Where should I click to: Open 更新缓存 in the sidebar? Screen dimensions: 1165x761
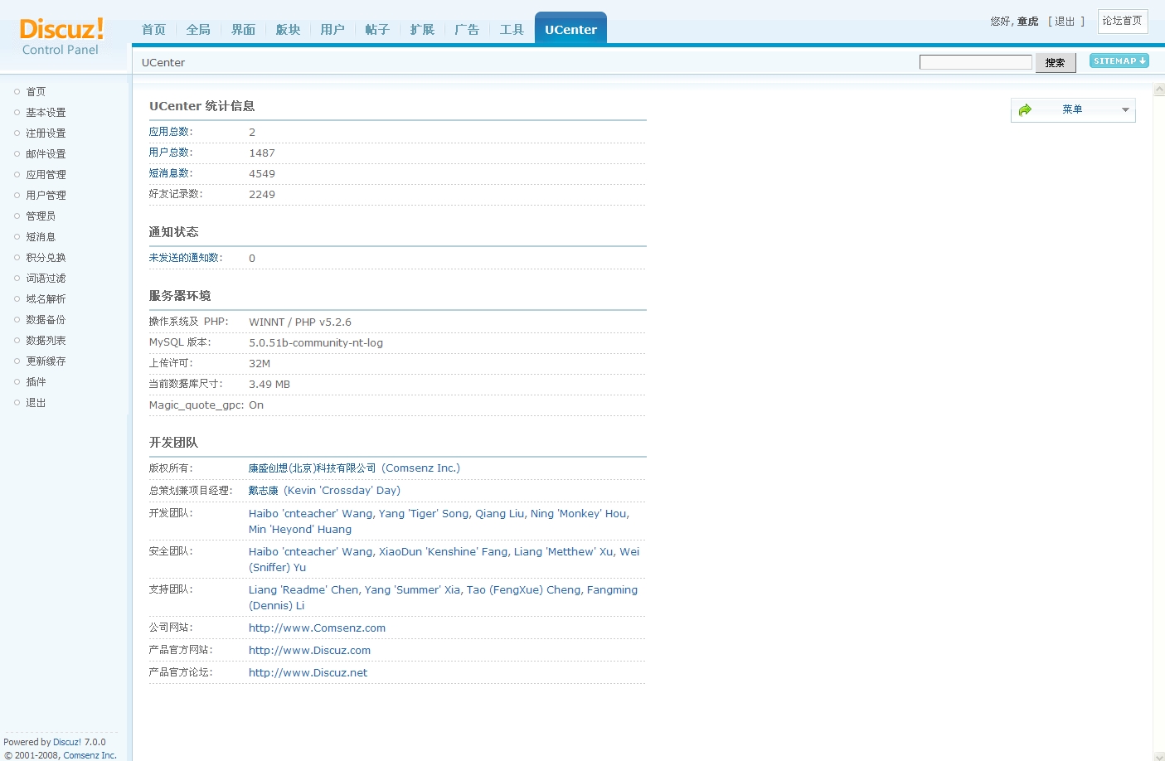click(x=46, y=361)
